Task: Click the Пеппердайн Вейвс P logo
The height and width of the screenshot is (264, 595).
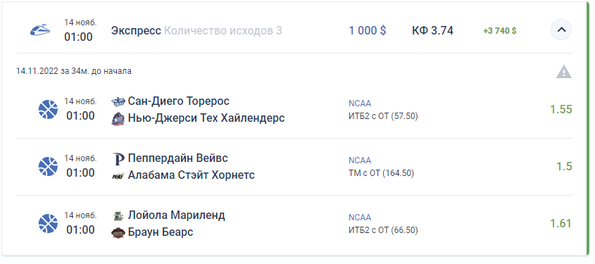Action: (x=118, y=158)
